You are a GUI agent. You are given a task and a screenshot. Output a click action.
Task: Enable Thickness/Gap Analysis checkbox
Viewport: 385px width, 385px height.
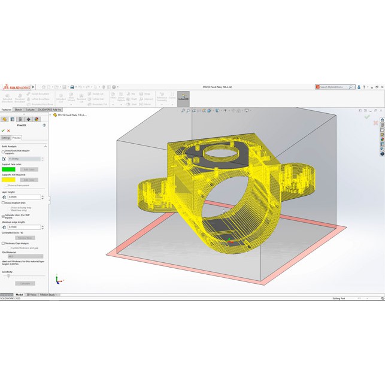pos(3,243)
